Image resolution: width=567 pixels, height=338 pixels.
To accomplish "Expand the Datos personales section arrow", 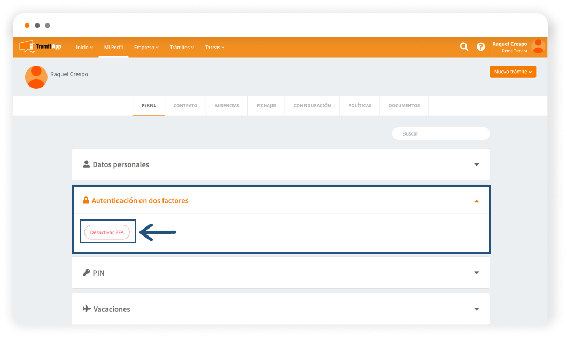I will pyautogui.click(x=476, y=164).
